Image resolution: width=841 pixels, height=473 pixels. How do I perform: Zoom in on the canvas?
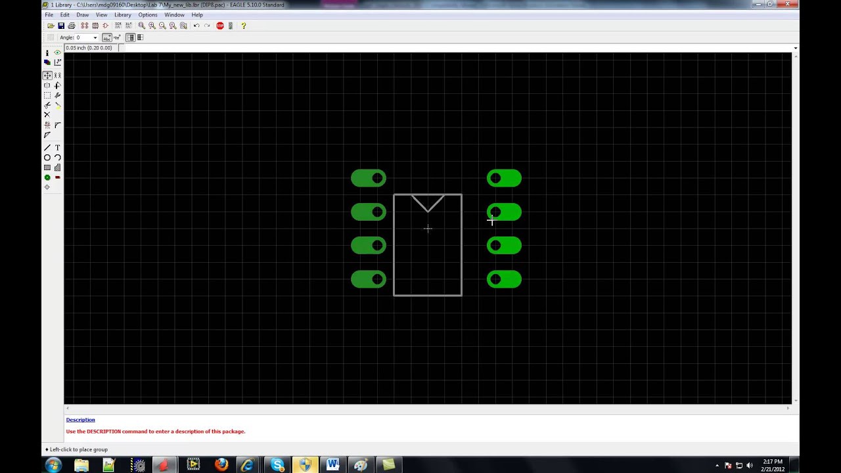[152, 26]
